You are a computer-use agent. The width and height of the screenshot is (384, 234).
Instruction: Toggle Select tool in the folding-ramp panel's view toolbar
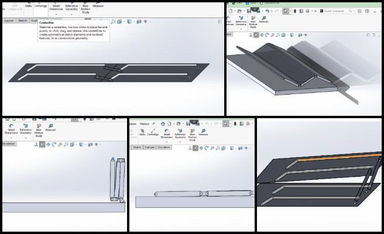click(256, 35)
